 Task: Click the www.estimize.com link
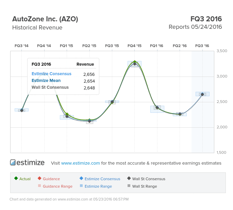coord(80,163)
